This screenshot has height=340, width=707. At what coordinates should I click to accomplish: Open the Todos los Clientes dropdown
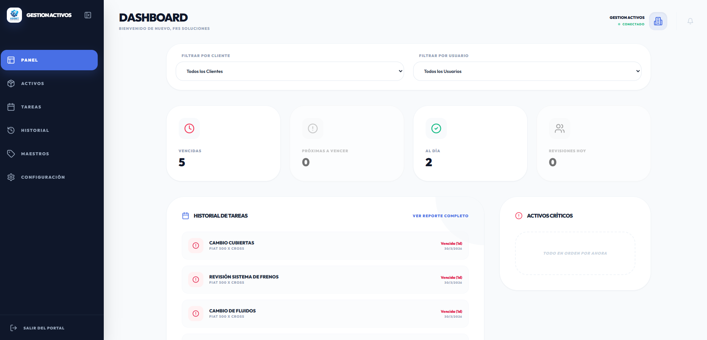coord(290,71)
